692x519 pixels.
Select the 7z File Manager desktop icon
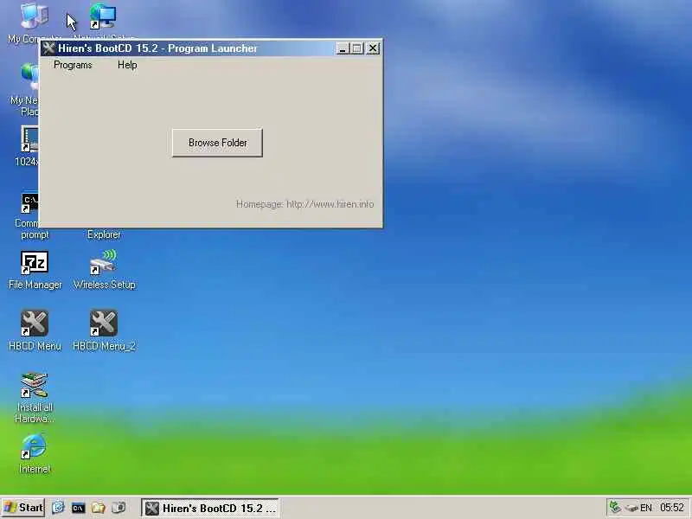click(35, 270)
